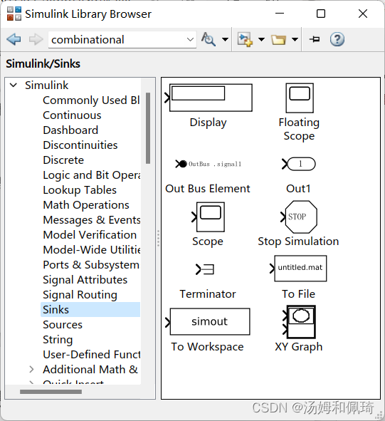
Task: Click the 'Stop Simulation' block label
Action: tap(298, 241)
